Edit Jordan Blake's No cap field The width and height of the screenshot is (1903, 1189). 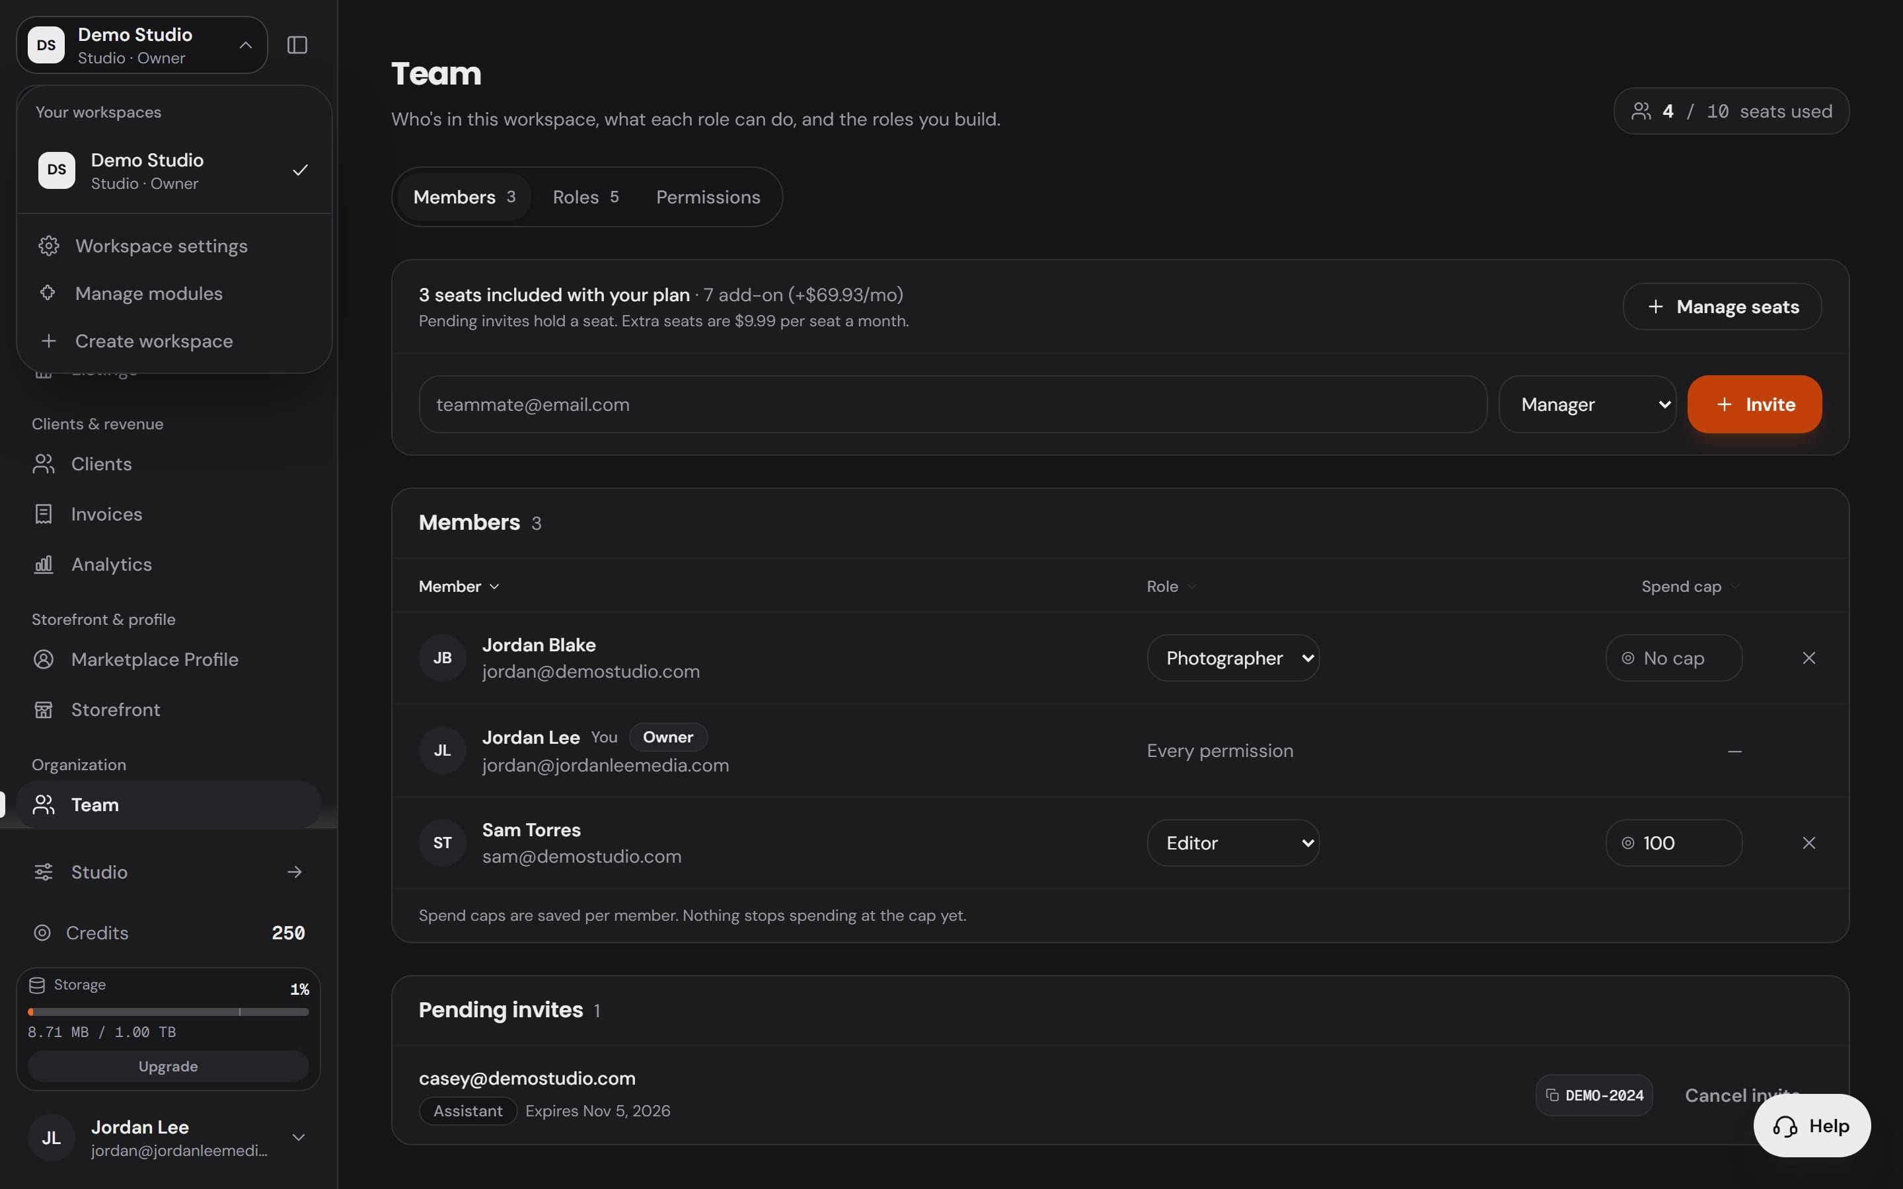pos(1673,657)
